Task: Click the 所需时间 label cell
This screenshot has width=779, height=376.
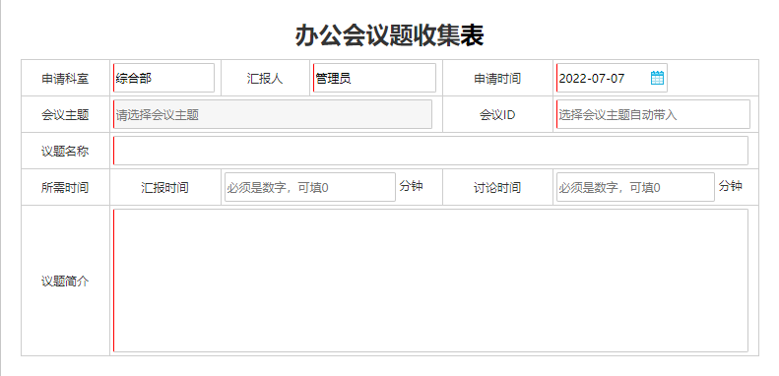Action: point(65,187)
